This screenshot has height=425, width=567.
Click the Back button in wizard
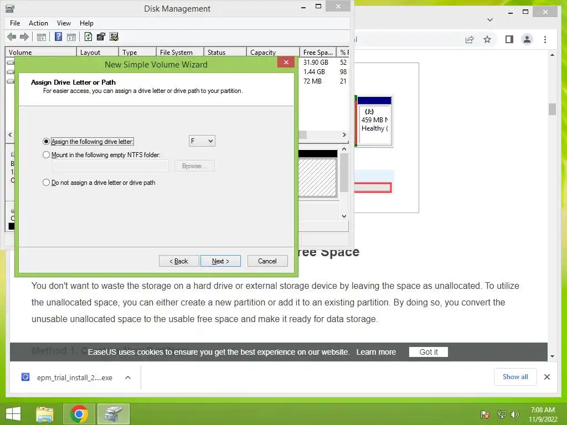179,261
